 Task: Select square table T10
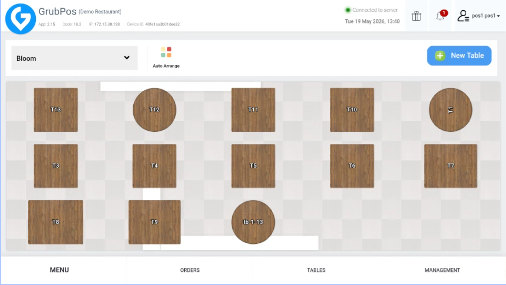point(352,110)
